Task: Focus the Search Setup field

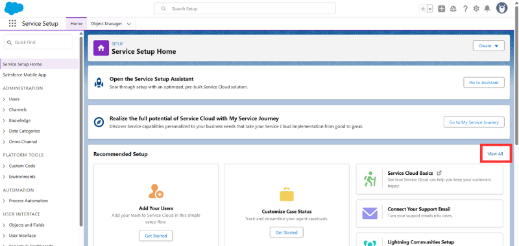Action: pos(245,8)
